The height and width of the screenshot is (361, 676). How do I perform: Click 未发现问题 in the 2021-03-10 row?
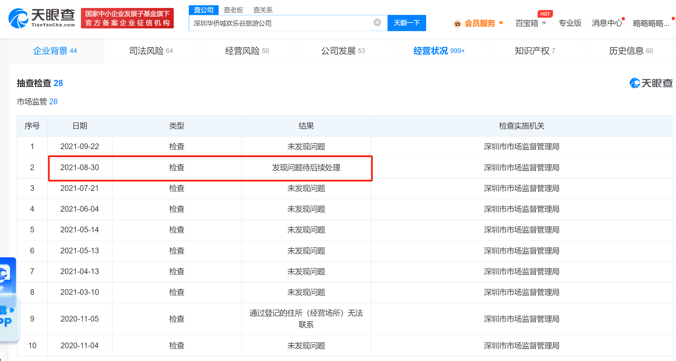point(306,292)
